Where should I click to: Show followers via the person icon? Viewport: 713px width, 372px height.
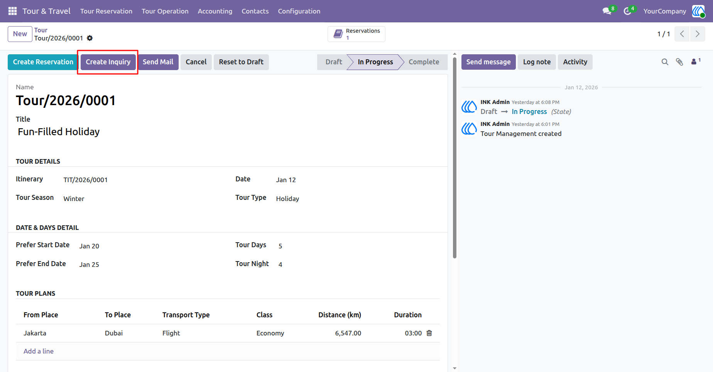[696, 61]
